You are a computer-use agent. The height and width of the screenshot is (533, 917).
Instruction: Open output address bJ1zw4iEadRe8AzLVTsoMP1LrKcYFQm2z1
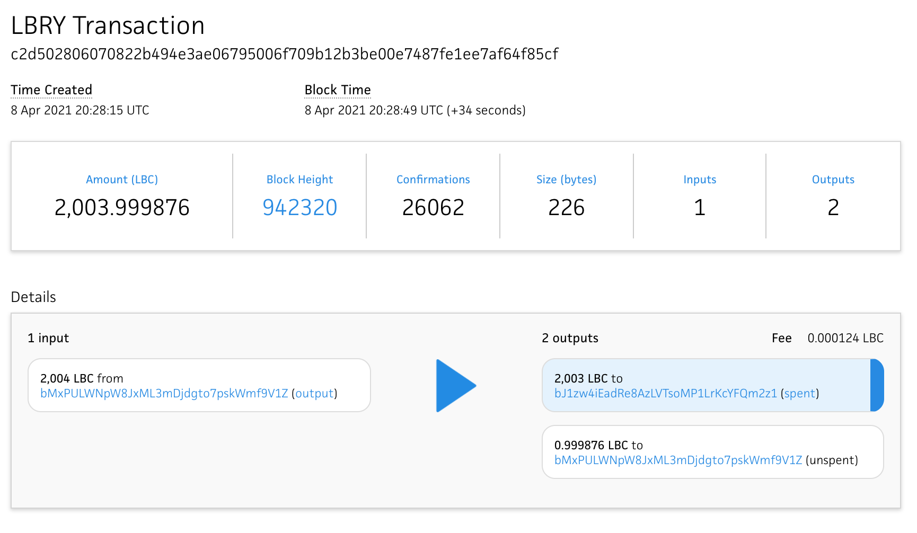pos(666,394)
